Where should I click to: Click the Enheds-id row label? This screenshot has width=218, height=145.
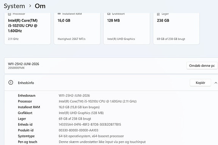coord(25,125)
